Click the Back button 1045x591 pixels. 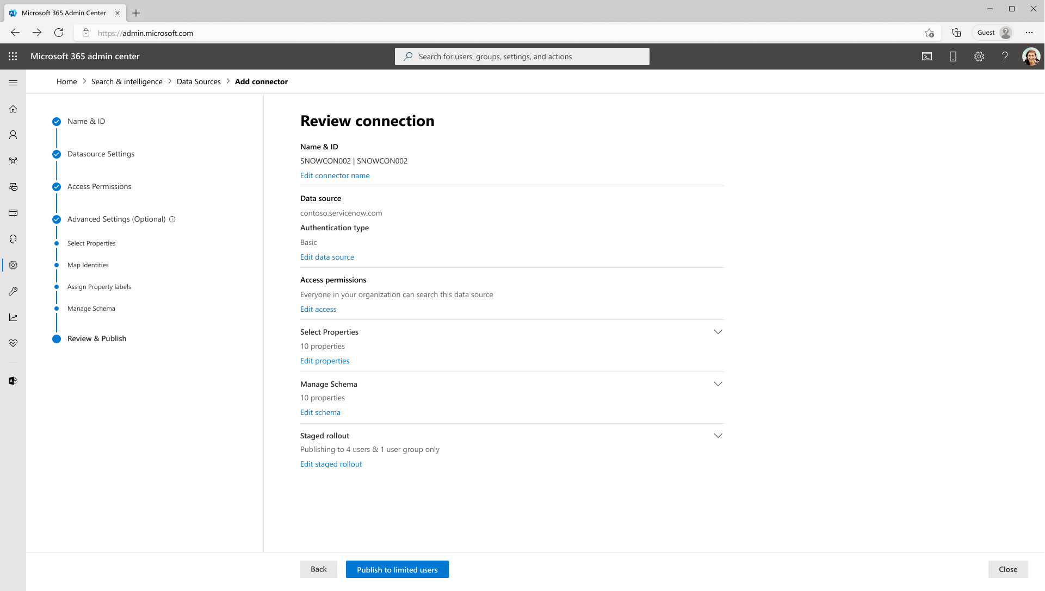(x=318, y=569)
